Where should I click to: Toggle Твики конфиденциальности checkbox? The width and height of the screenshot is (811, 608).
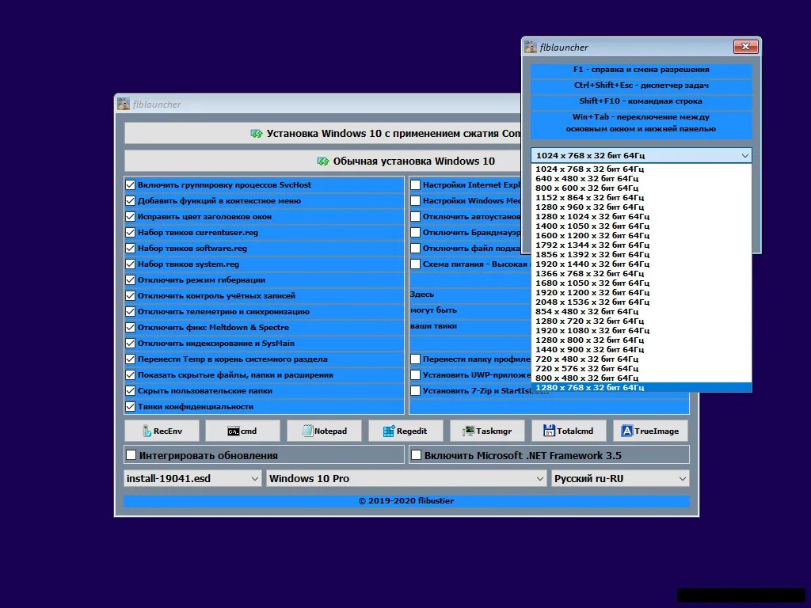coord(131,406)
